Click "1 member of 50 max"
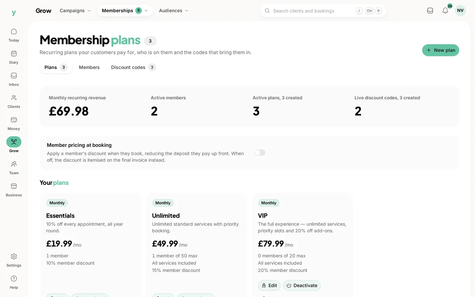 pos(175,256)
